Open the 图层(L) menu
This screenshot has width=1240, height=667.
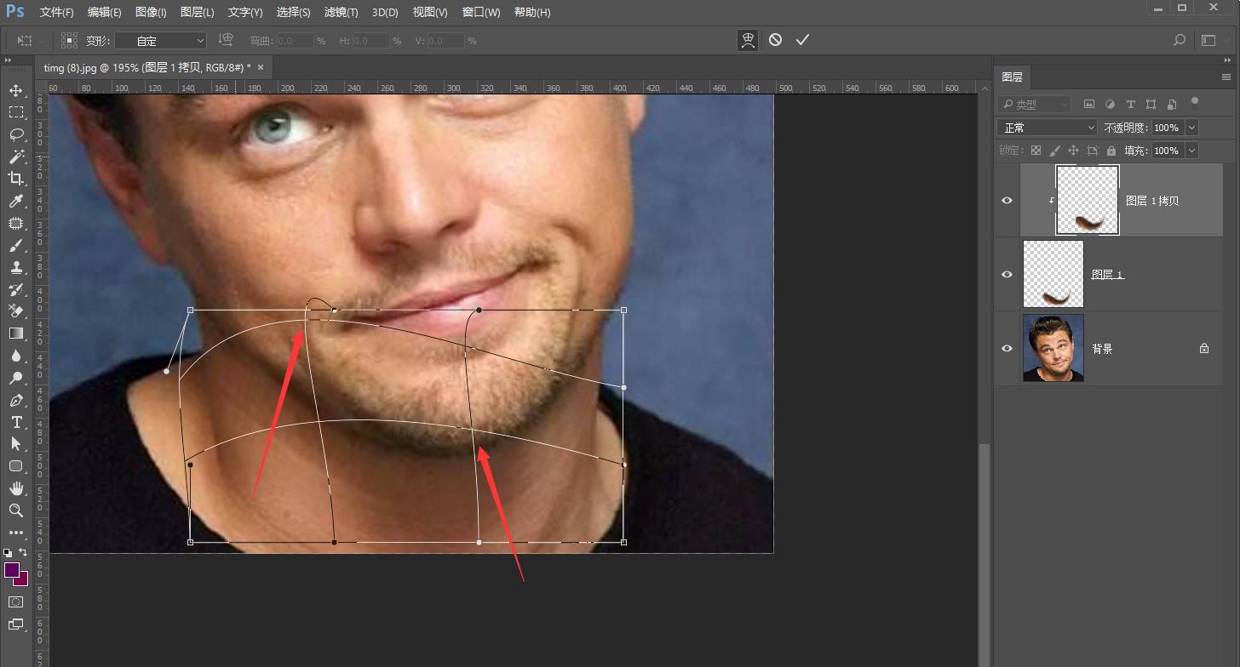tap(197, 12)
